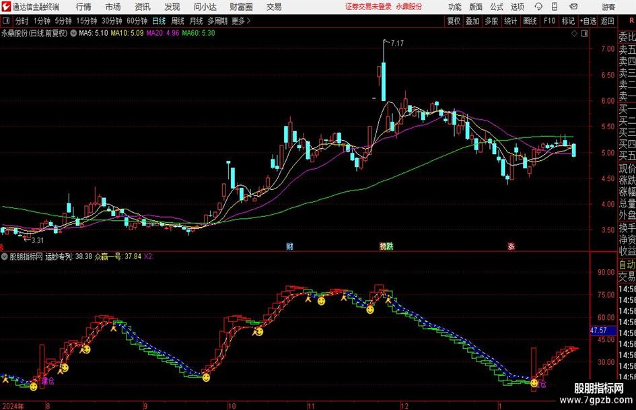Expand the 永鼎股份 main chart indicator dropdown
The image size is (636, 410).
73,33
